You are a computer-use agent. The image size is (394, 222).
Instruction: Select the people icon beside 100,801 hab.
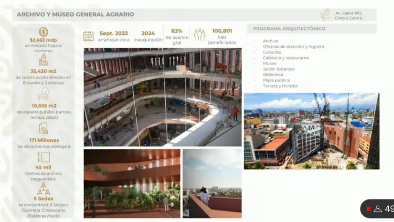199,34
